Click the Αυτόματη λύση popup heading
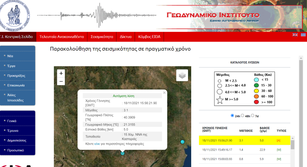This screenshot has height=167, width=307. tap(123, 96)
